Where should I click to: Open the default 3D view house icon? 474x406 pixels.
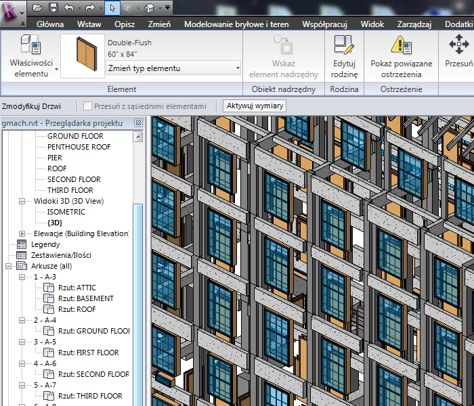(149, 8)
